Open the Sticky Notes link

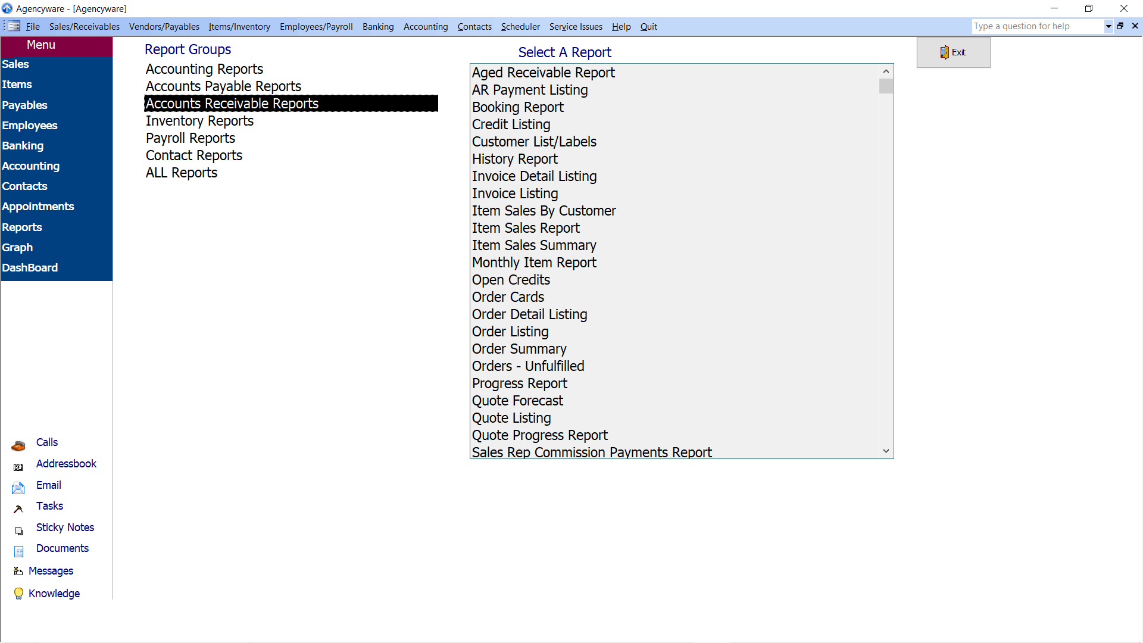point(65,527)
